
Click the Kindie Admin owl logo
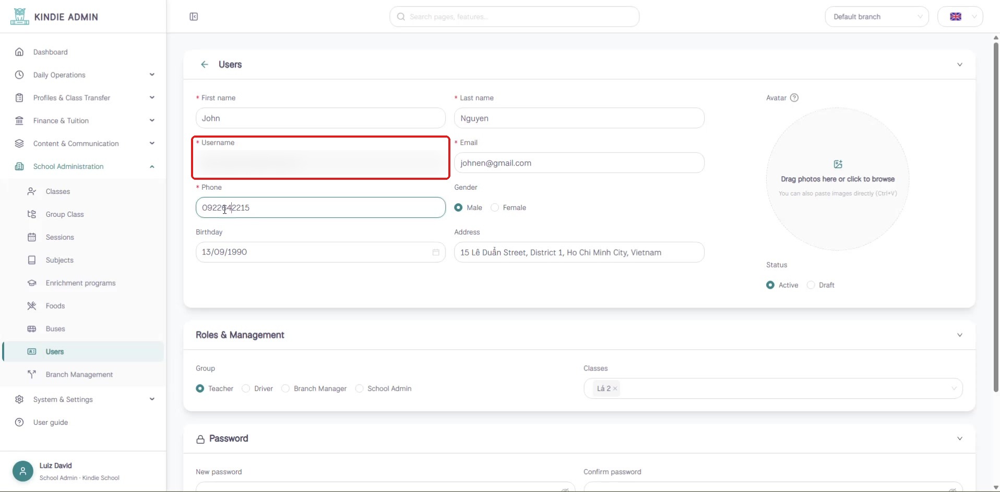coord(20,17)
